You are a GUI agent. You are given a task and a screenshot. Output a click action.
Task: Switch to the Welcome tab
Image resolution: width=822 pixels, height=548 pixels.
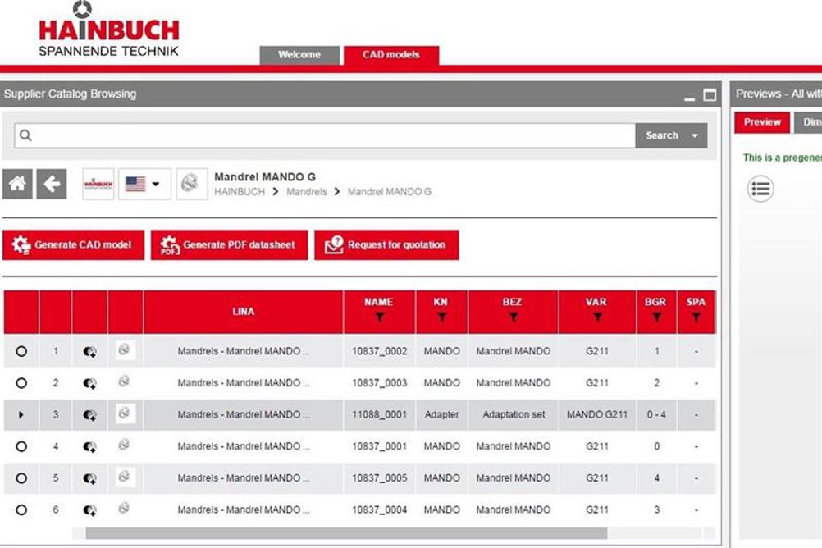coord(299,55)
